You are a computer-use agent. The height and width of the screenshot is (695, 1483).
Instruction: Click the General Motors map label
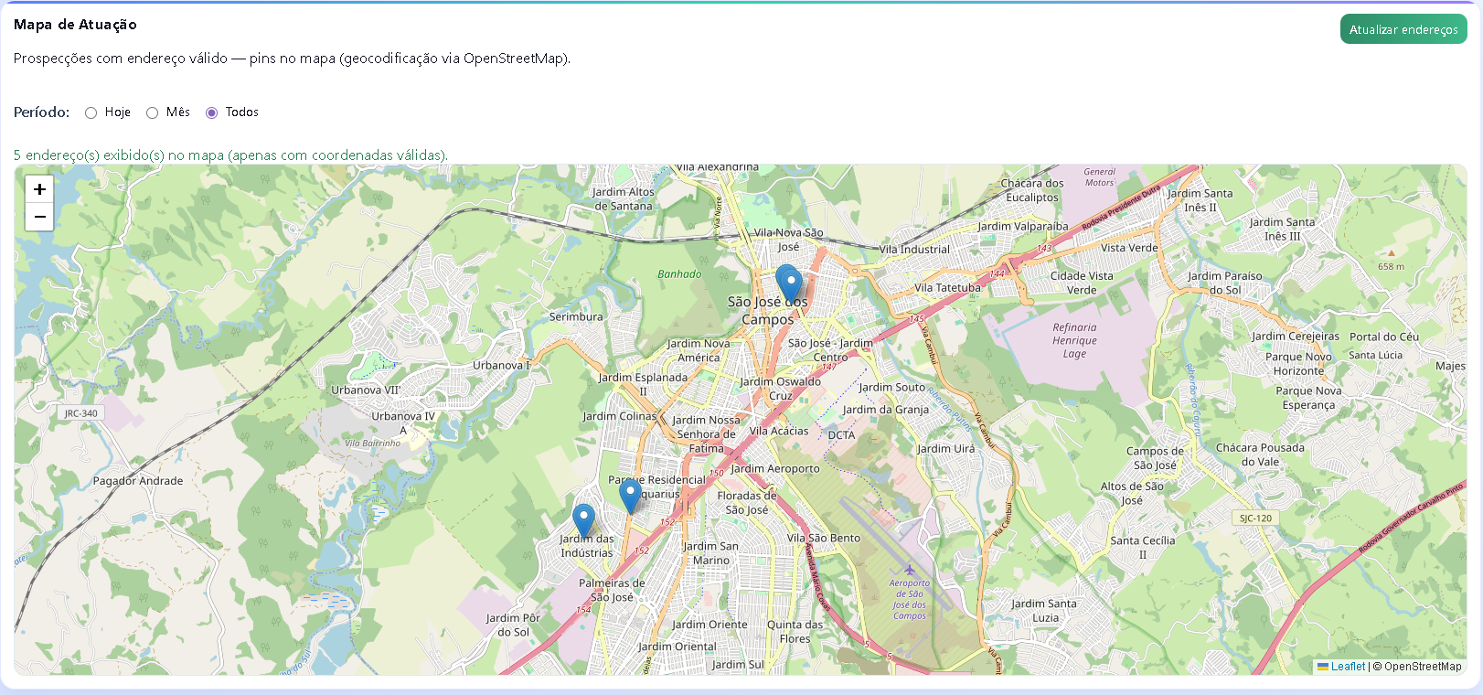coord(1099,177)
